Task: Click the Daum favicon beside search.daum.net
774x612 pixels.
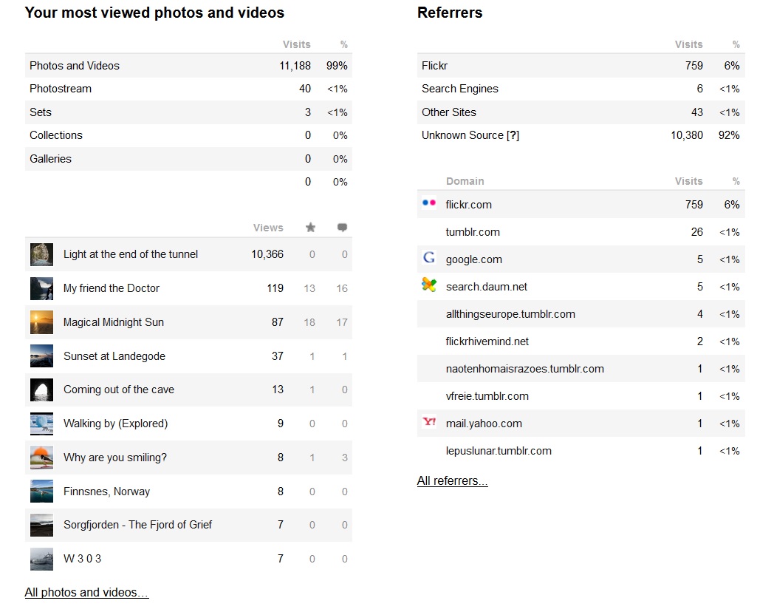Action: click(x=429, y=285)
